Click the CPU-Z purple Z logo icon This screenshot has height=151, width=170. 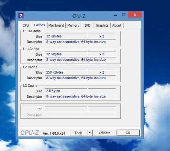[21, 16]
